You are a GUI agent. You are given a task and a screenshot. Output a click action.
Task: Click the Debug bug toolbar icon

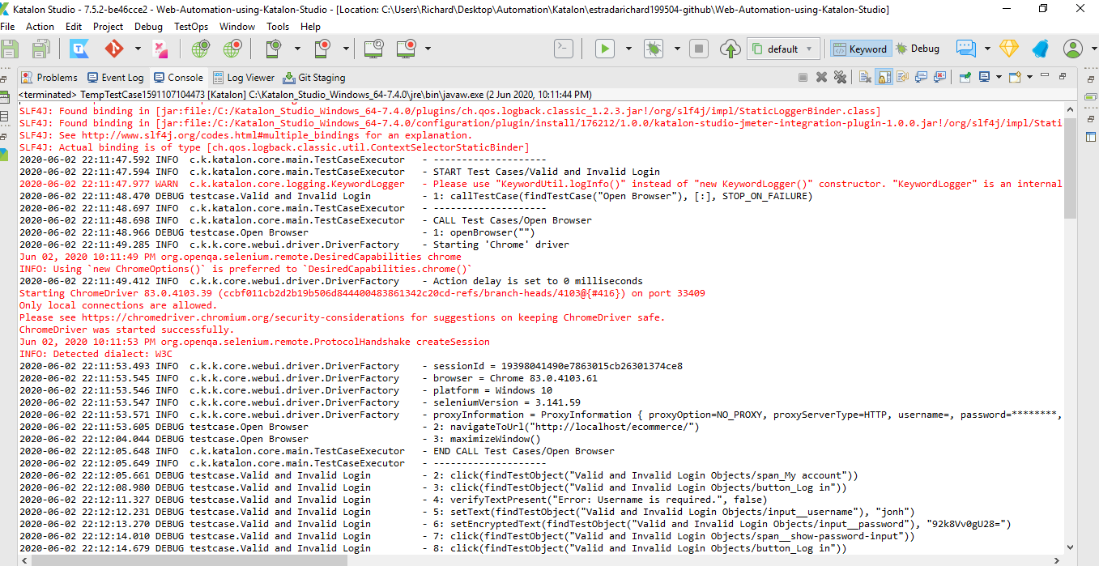[x=653, y=49]
